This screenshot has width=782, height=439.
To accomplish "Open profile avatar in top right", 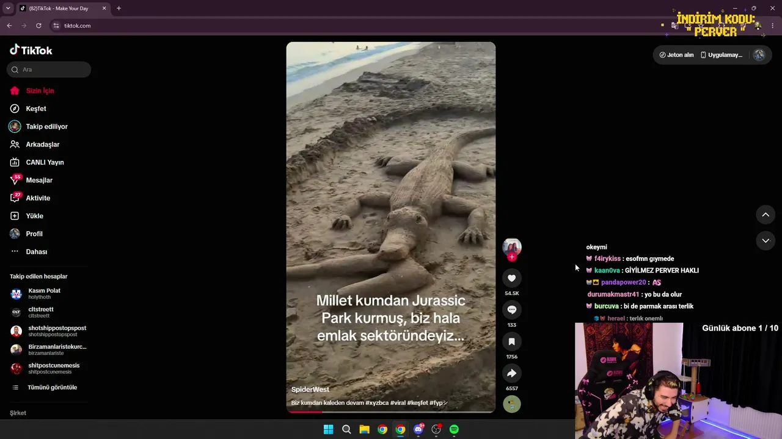I will pos(759,55).
